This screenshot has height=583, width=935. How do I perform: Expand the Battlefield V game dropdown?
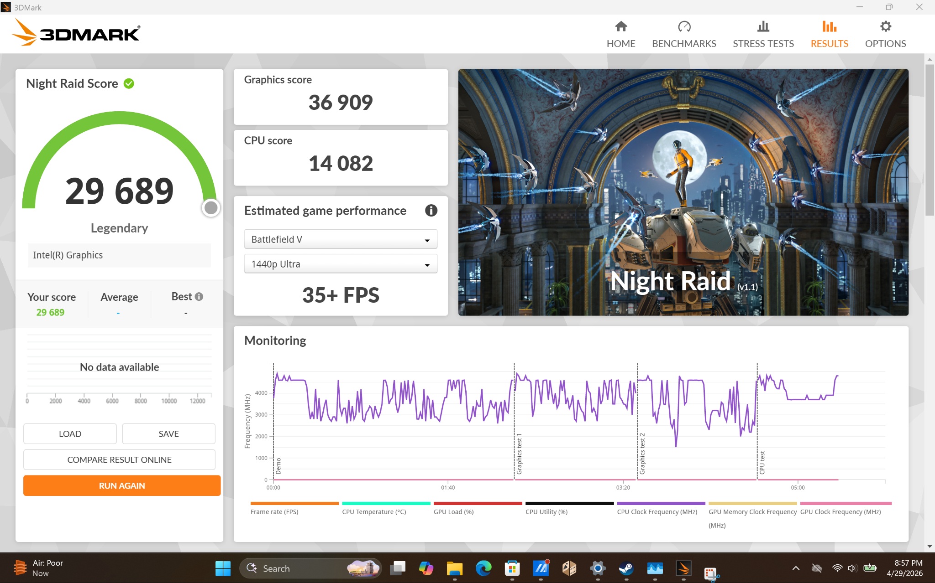coord(341,239)
